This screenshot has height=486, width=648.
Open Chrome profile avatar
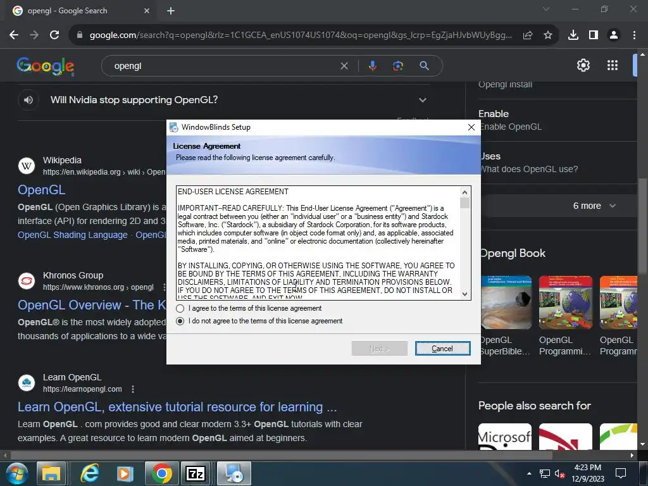(x=614, y=35)
